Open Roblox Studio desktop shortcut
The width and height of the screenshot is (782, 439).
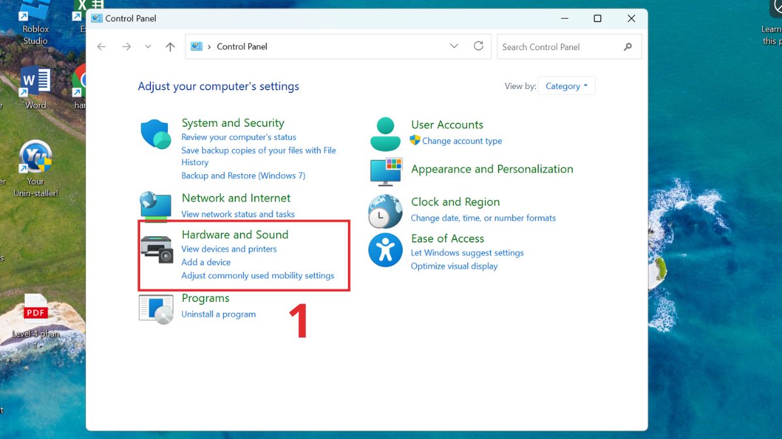pyautogui.click(x=35, y=23)
